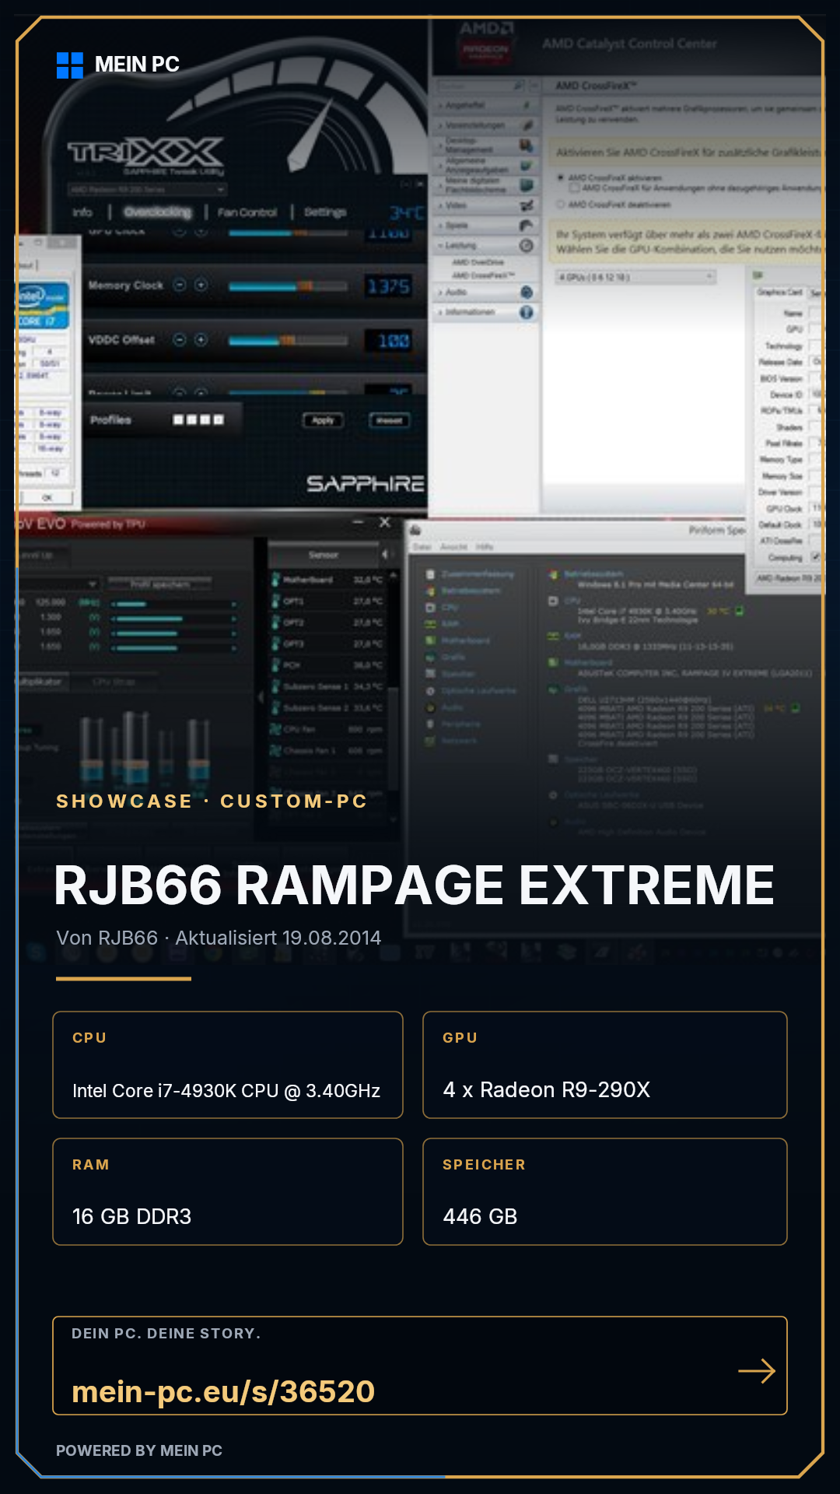Click the Reset button in TRIXX
Image resolution: width=840 pixels, height=1494 pixels.
pyautogui.click(x=389, y=420)
